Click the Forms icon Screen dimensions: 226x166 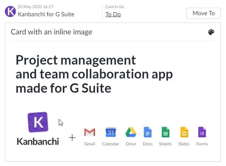(202, 132)
